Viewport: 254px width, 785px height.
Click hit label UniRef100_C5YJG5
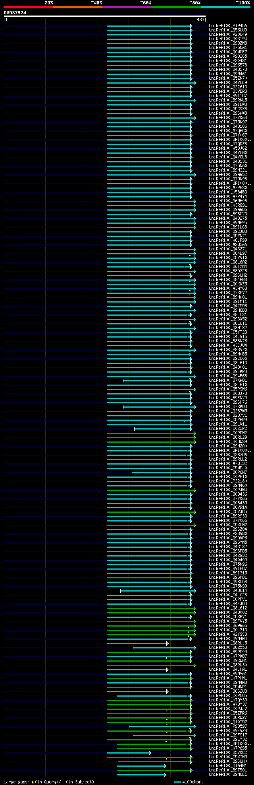(228, 512)
